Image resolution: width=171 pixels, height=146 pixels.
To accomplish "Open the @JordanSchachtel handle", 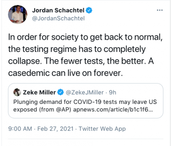I will (x=58, y=19).
